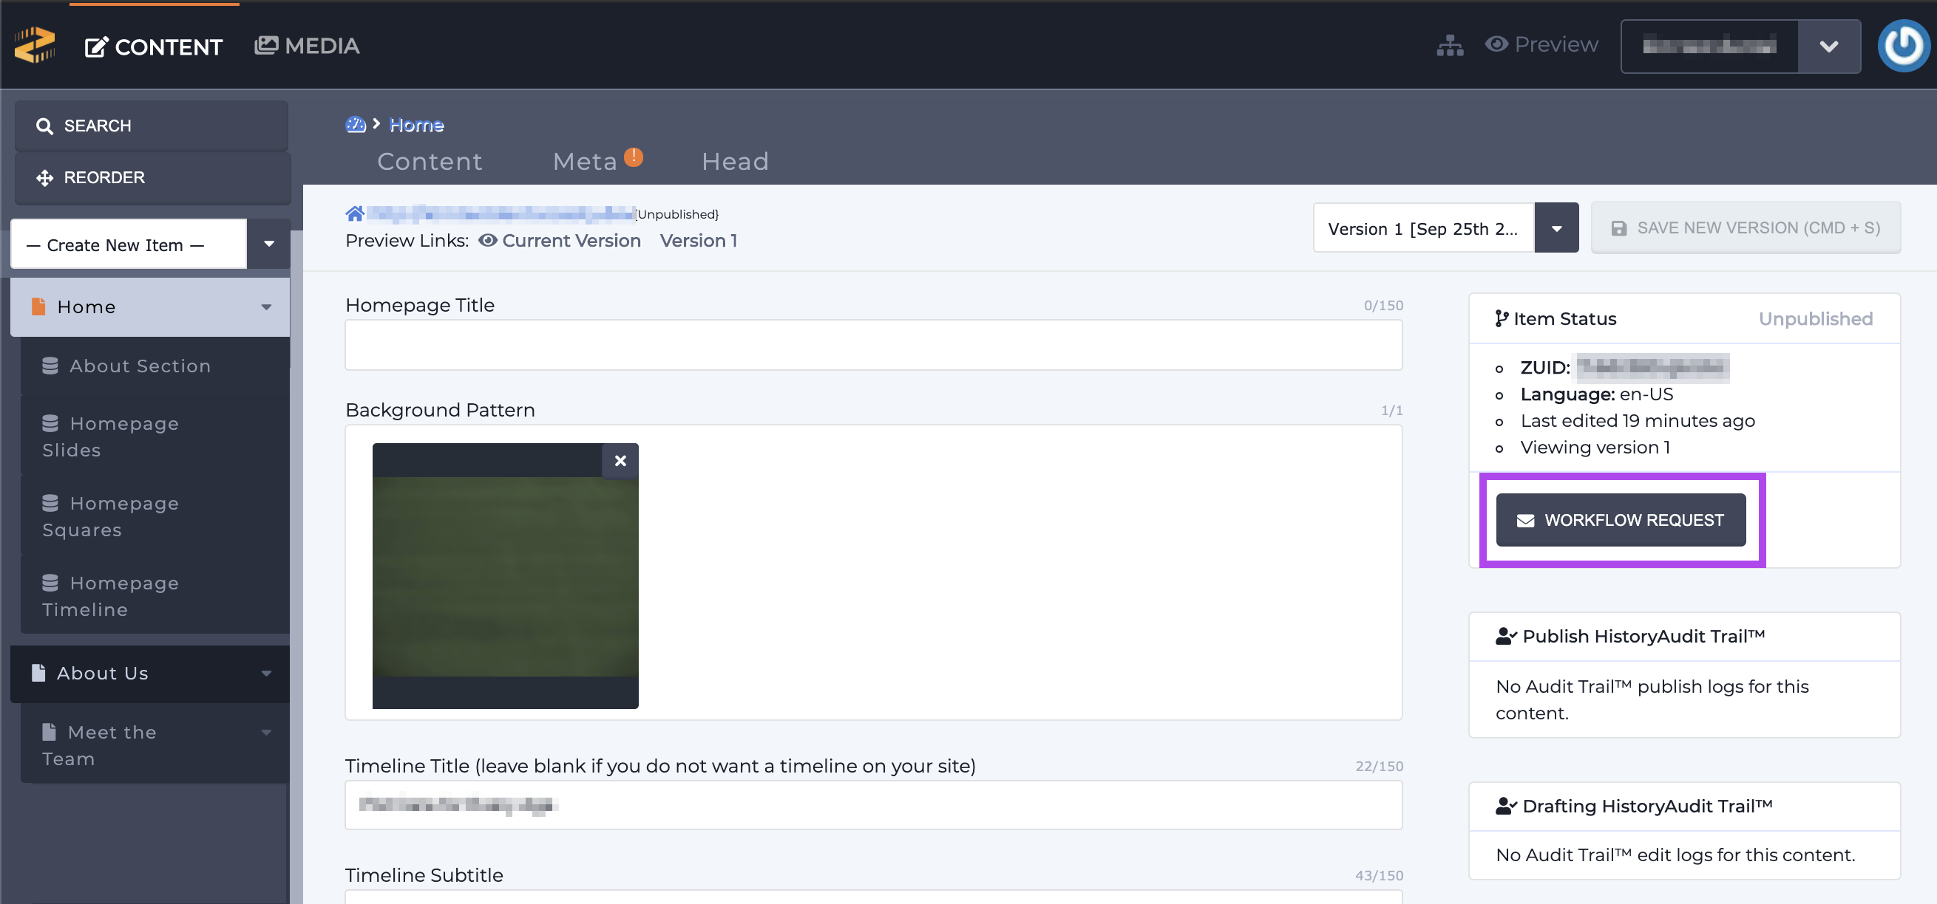Click the Preview eye link
1937x904 pixels.
(x=1541, y=44)
